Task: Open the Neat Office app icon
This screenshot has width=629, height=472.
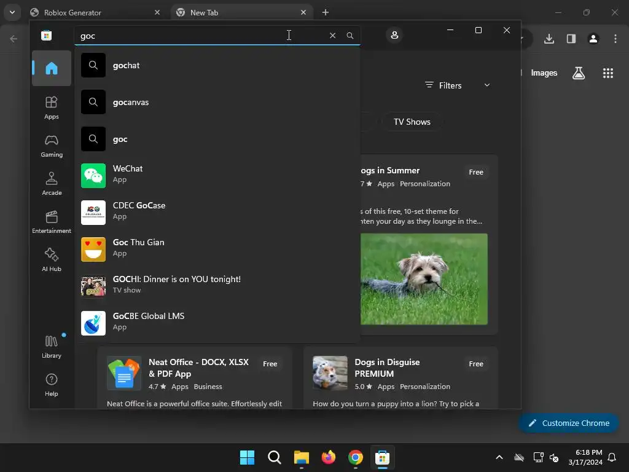Action: point(124,373)
